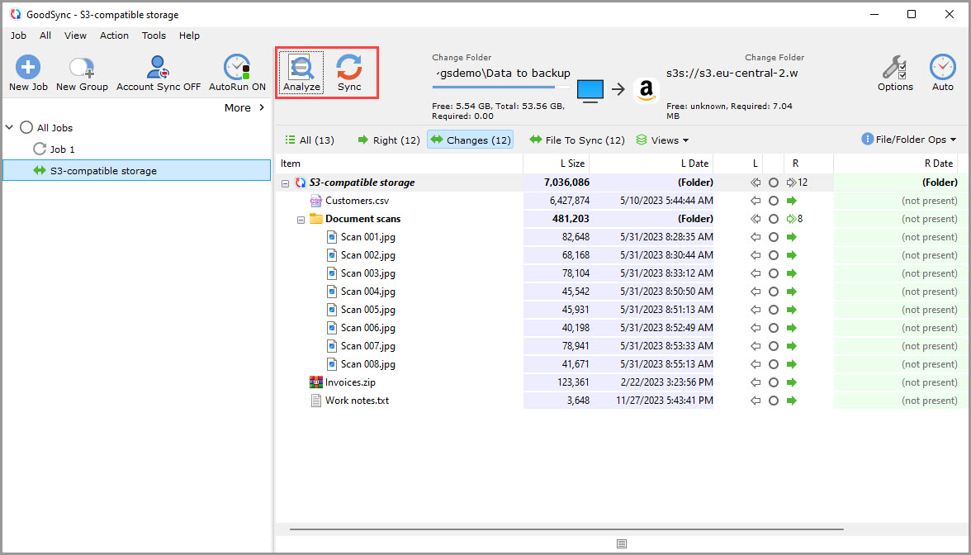Sort by the L Date column header
This screenshot has width=971, height=555.
651,164
